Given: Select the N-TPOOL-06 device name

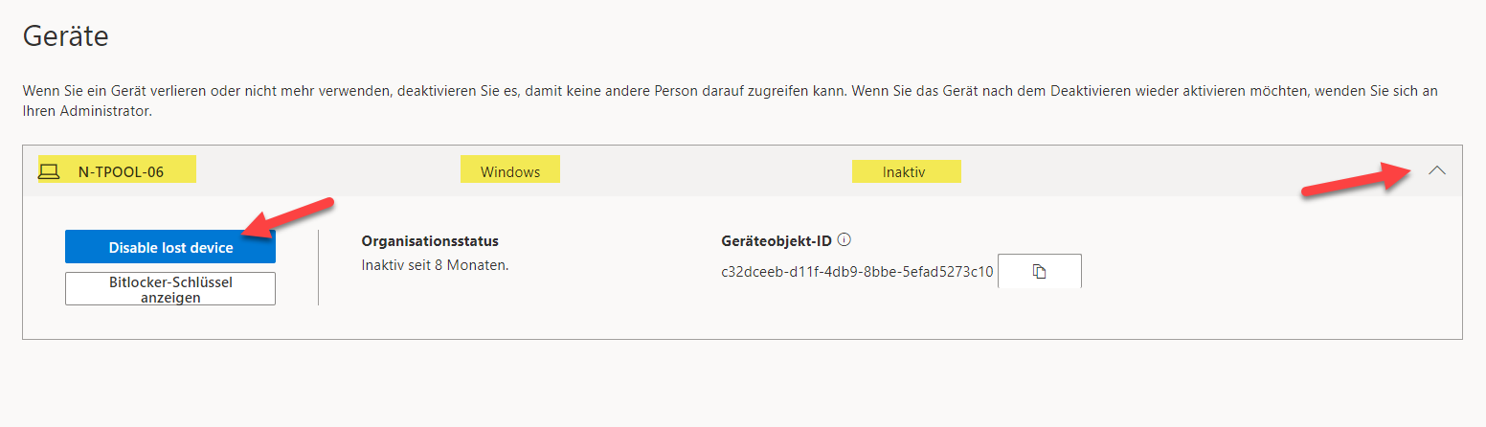Looking at the screenshot, I should point(121,172).
